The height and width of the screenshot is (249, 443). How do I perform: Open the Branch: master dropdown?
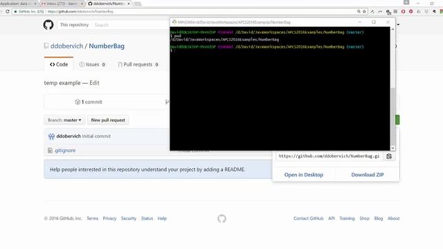tap(64, 120)
